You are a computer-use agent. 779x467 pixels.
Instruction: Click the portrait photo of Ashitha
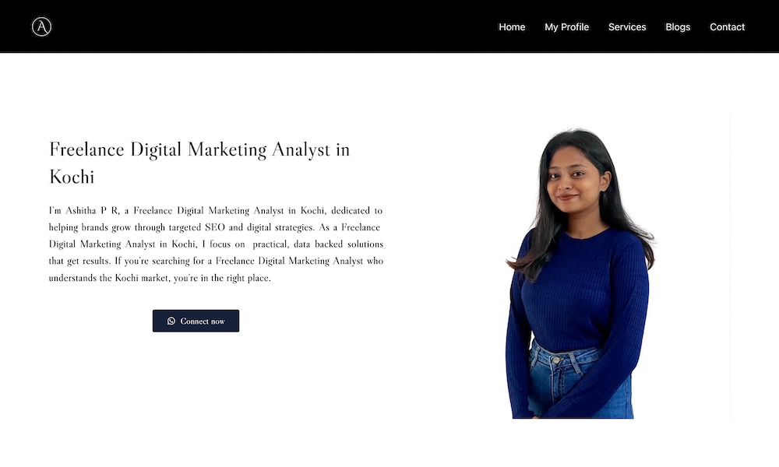pos(580,273)
